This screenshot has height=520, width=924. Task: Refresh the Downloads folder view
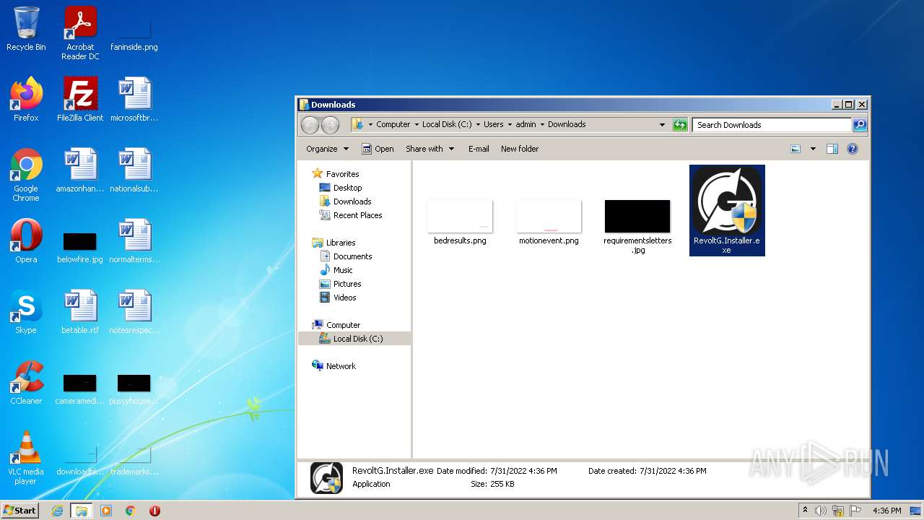(x=679, y=125)
